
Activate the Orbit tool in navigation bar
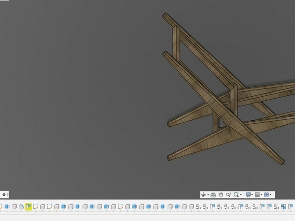pos(203,195)
